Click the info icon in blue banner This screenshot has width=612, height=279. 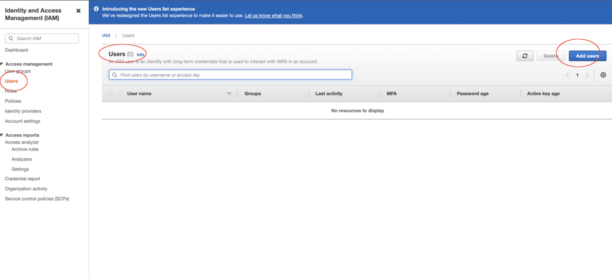(96, 9)
